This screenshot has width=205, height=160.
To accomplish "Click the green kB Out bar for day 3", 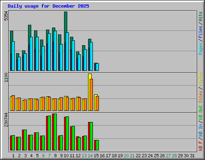I will [x=25, y=140].
